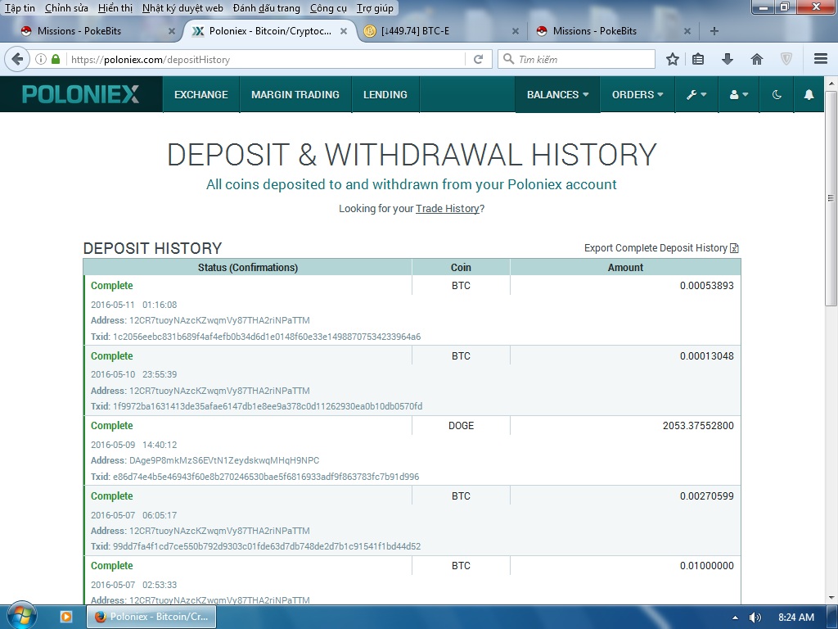Select the Poloniex browser tab
The height and width of the screenshot is (629, 838).
270,31
